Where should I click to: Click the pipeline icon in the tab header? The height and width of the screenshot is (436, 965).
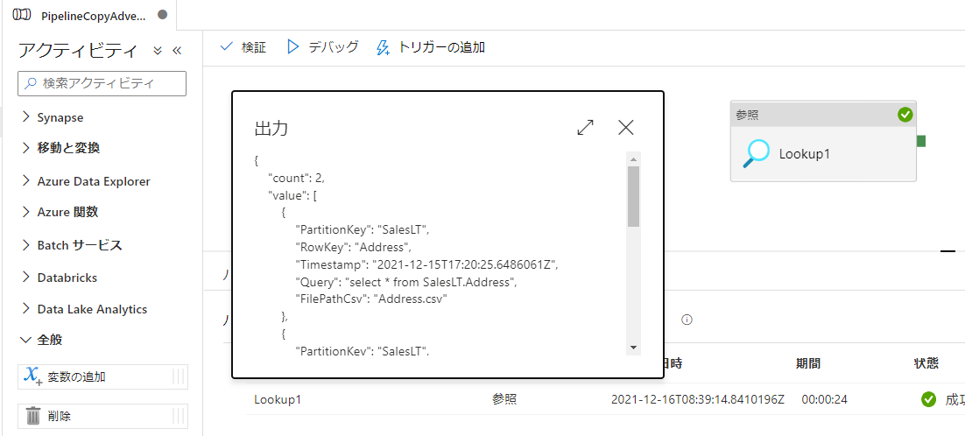tap(23, 15)
